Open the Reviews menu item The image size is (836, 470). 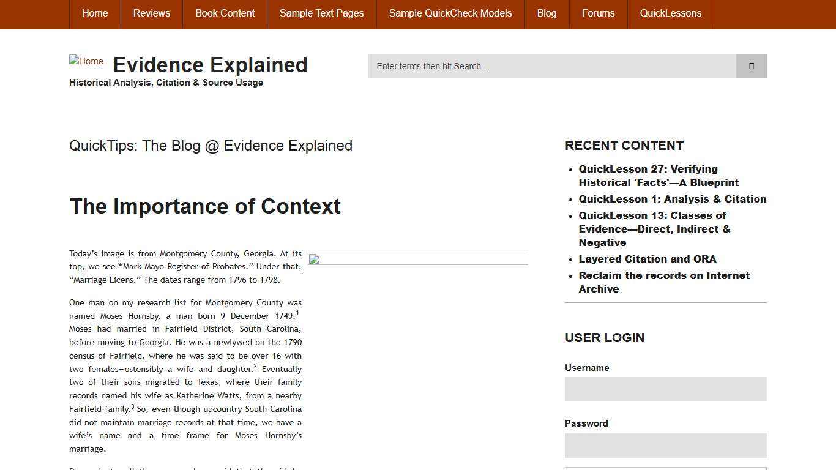pyautogui.click(x=151, y=13)
